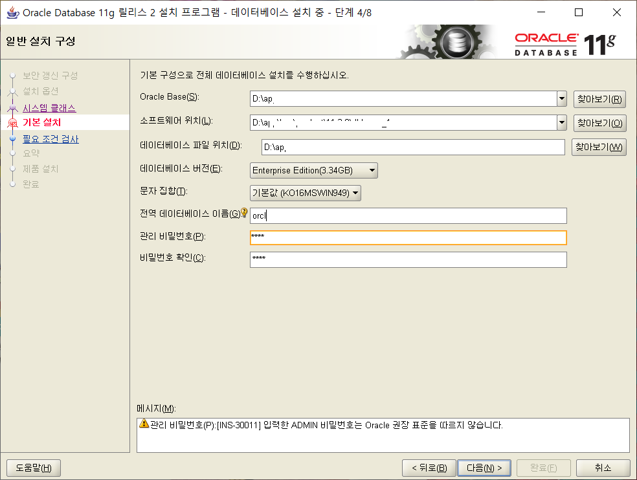Click 찾아보기(R) browse button for Oracle Base

tap(599, 99)
